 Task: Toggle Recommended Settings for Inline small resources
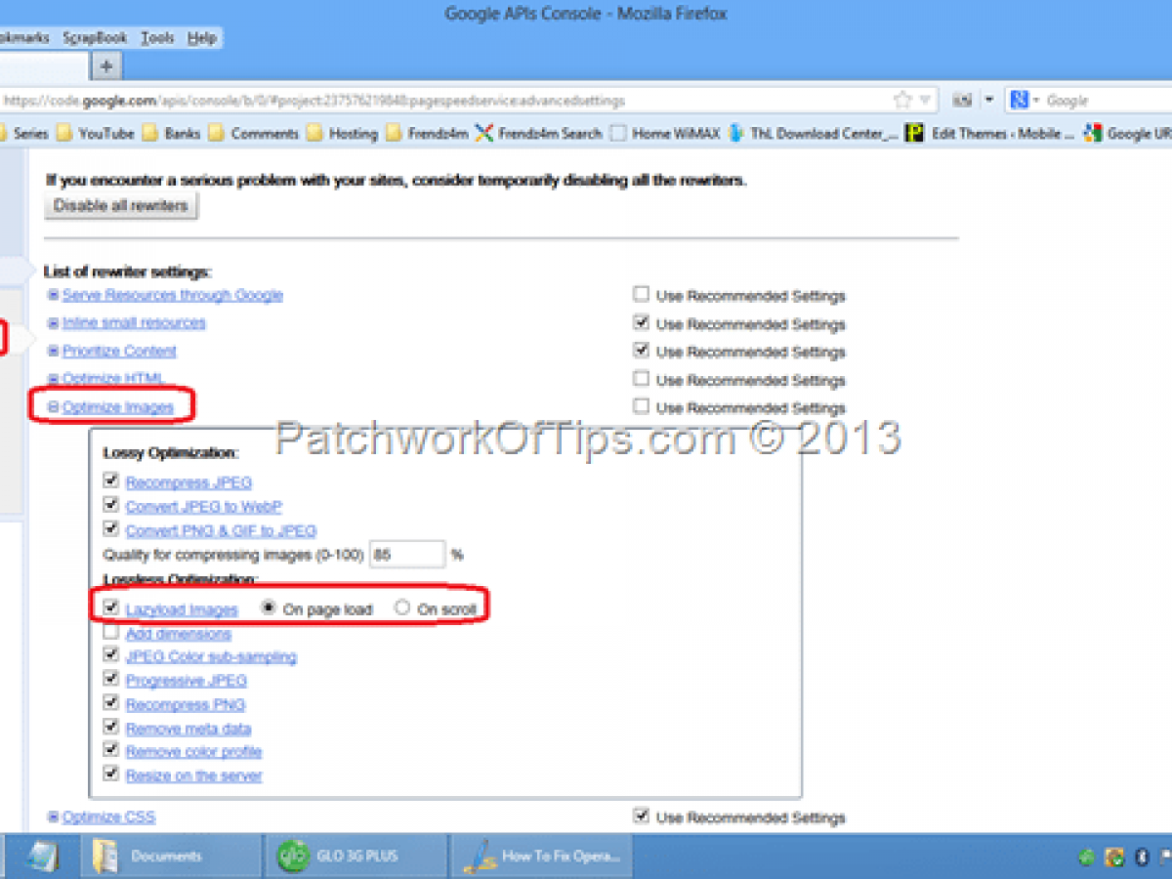641,322
